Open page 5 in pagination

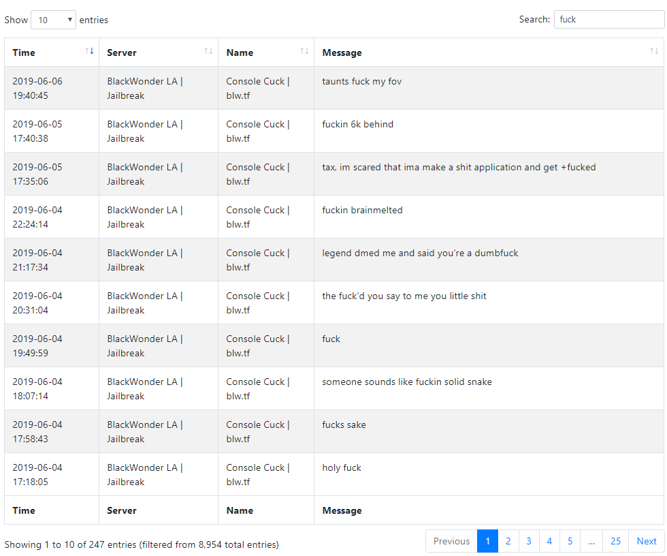point(570,541)
